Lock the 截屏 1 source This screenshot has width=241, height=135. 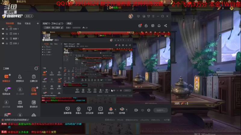coord(7,39)
